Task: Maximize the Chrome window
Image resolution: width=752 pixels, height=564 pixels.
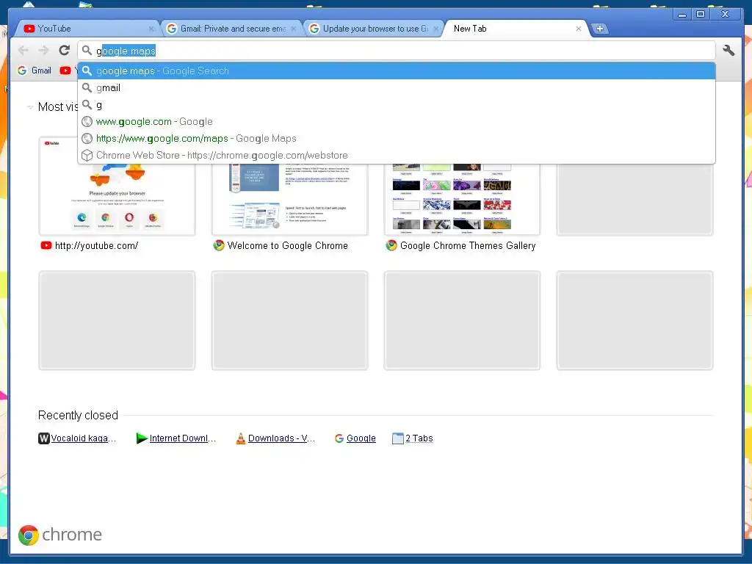Action: coord(701,15)
